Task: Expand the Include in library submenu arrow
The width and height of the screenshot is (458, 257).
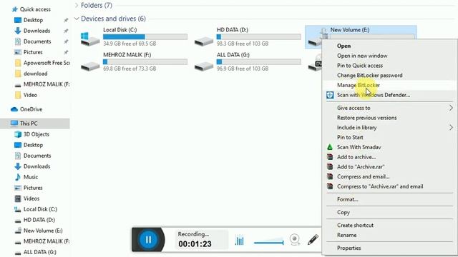Action: point(451,128)
